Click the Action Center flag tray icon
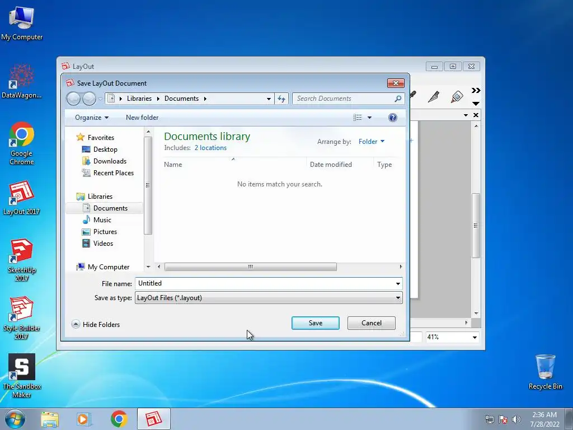 503,419
